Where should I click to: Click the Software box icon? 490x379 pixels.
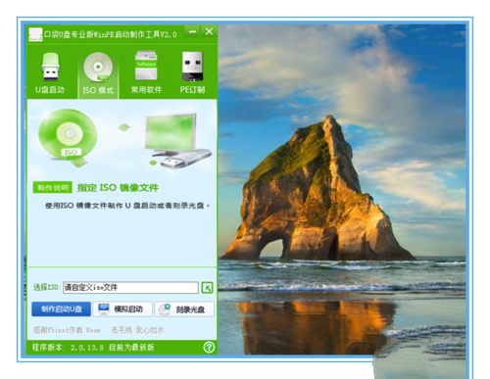coord(146,66)
